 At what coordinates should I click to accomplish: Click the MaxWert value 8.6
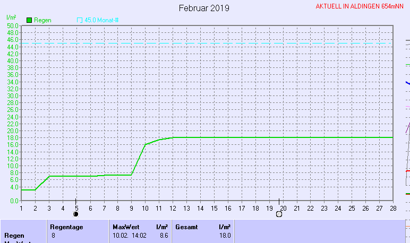point(164,235)
